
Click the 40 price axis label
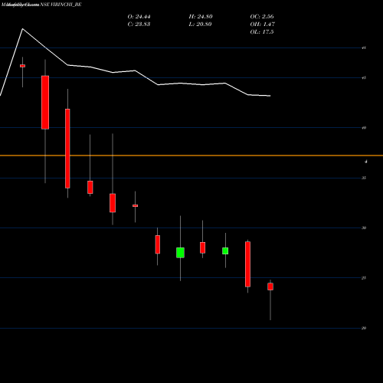point(364,128)
